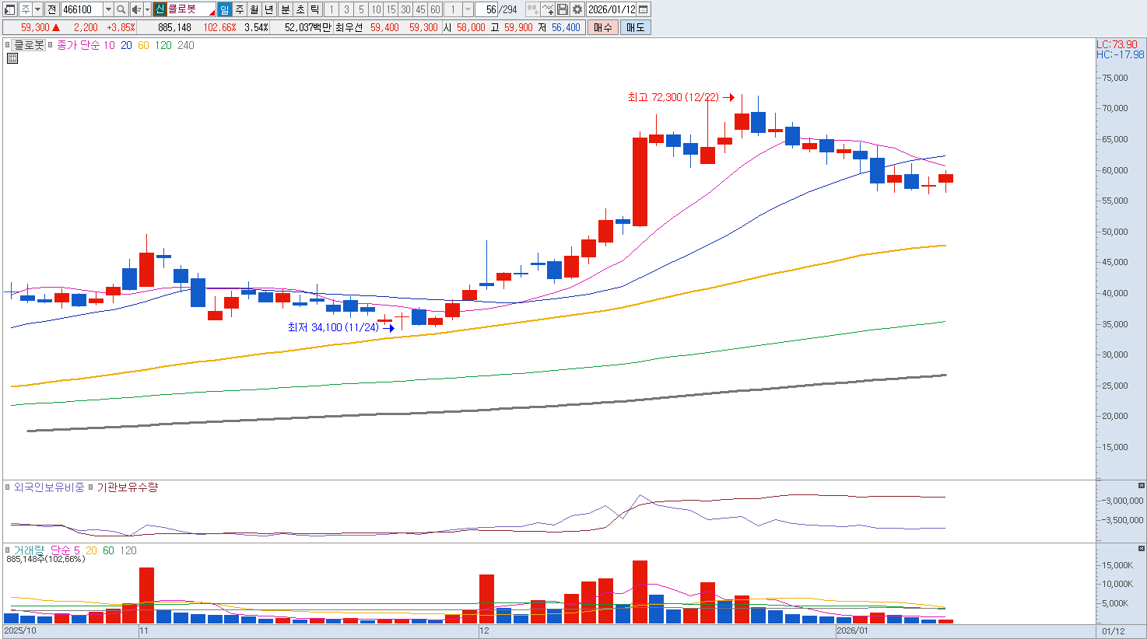Open chart settings gear icon
Screen dimensions: 1147x639
577,9
